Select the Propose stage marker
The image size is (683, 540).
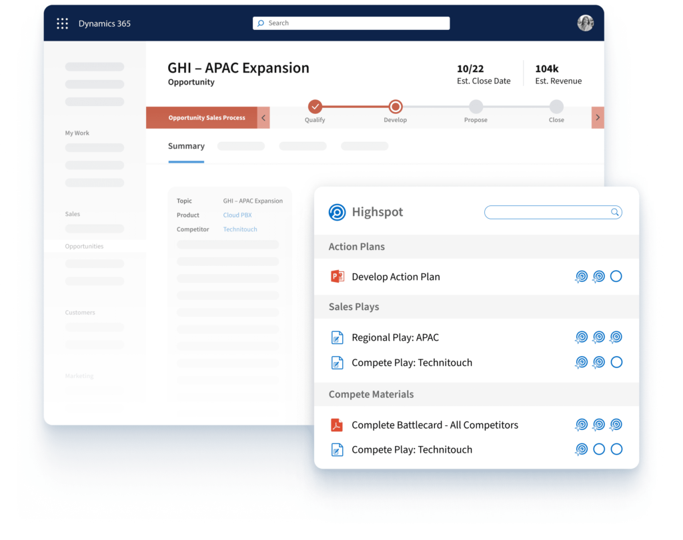[x=476, y=106]
